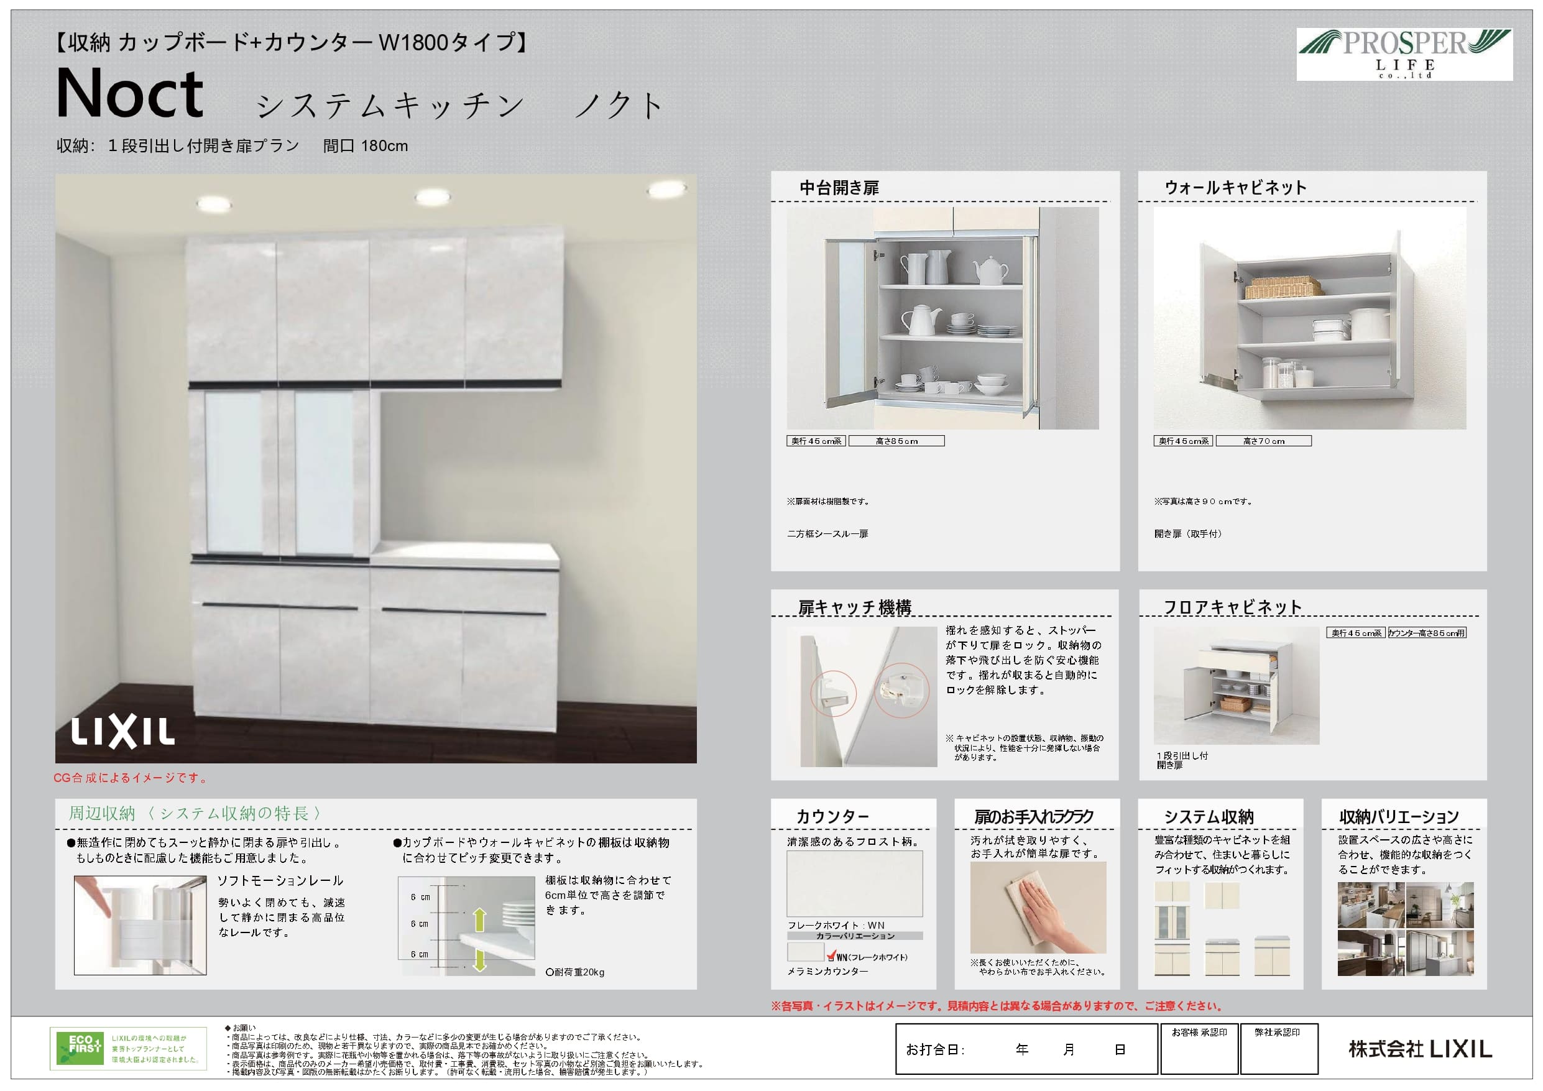The width and height of the screenshot is (1543, 1091).
Task: Click the 弊社承認印 stamp box
Action: tap(1278, 1049)
